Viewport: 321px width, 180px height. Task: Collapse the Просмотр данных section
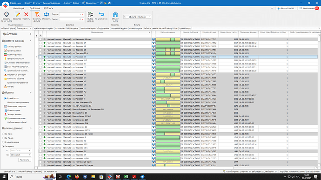(x=31, y=41)
